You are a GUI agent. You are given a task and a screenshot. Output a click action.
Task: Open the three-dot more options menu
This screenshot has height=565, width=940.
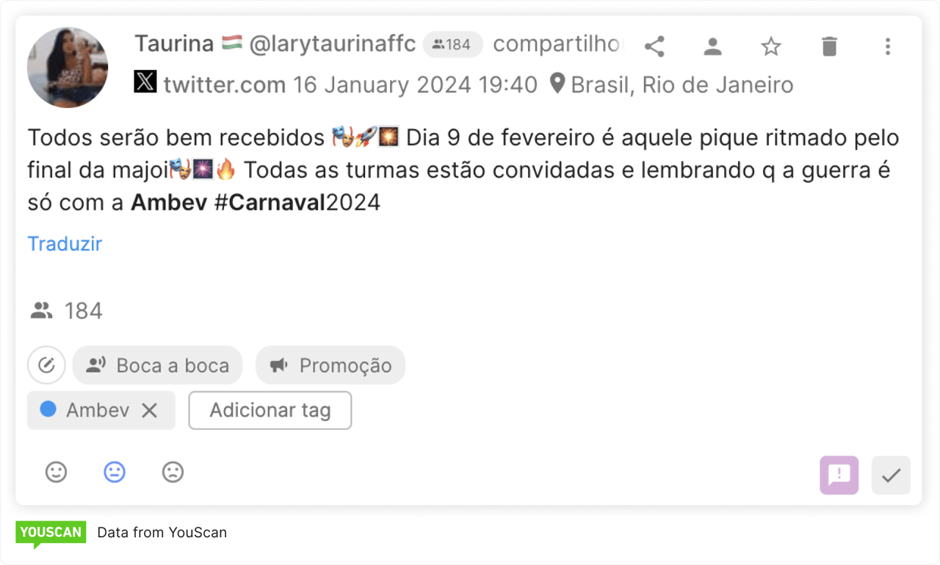click(x=888, y=46)
